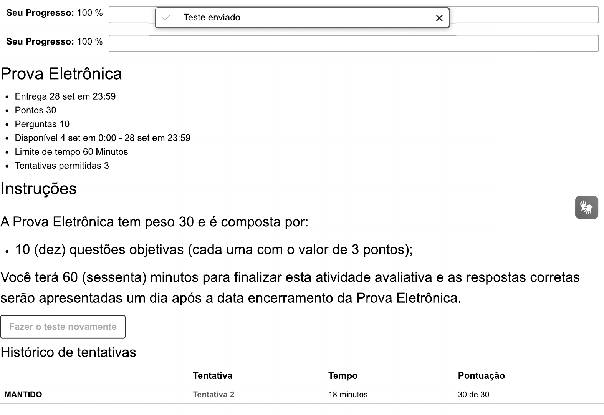Click the "Limite de tempo 60 Minutos" item

(x=71, y=152)
